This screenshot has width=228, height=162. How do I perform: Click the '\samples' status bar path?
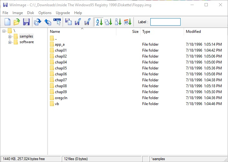pyautogui.click(x=158, y=159)
